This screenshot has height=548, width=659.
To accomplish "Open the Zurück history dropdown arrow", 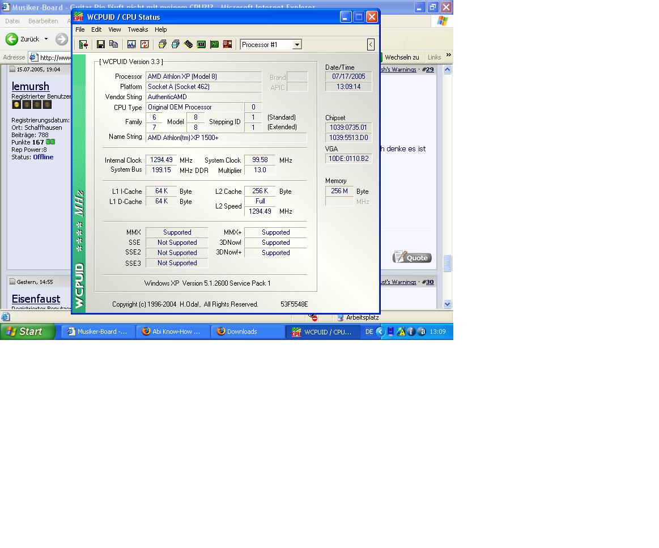I will [46, 39].
